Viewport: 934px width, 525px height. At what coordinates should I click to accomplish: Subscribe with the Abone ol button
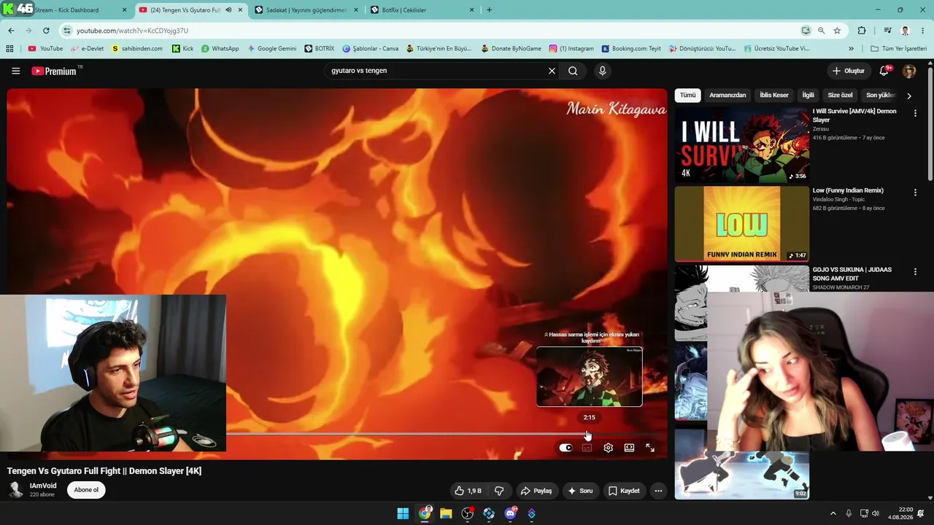(x=86, y=490)
